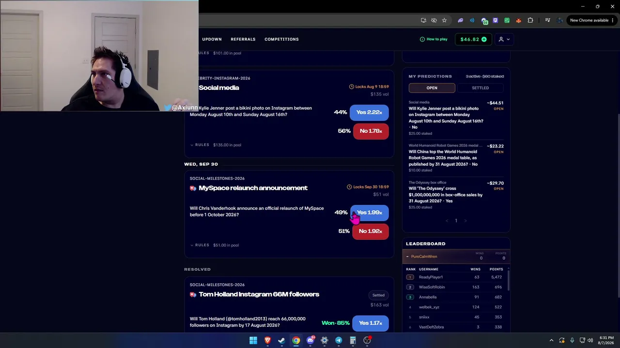This screenshot has width=620, height=348.
Task: Open the Chrome profile avatar
Action: [560, 20]
